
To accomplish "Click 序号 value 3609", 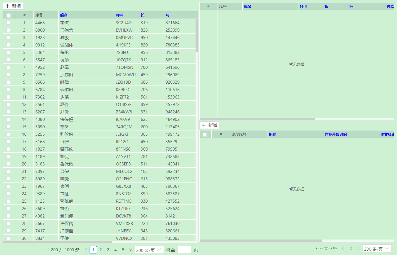I will (40, 209).
